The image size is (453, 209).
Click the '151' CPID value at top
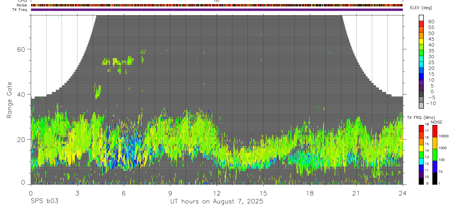(x=217, y=1)
